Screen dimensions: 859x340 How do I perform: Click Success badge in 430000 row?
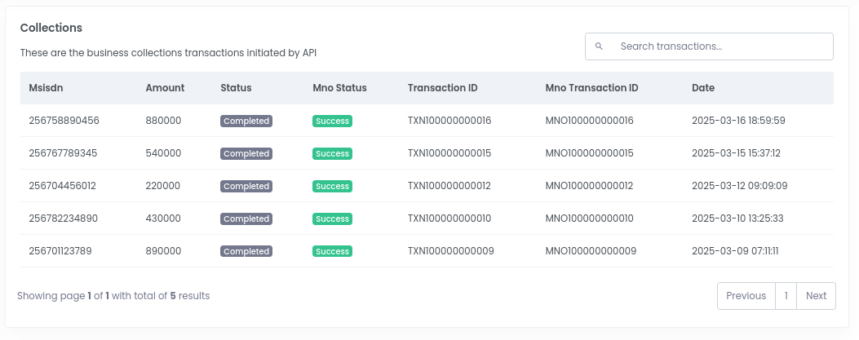333,219
